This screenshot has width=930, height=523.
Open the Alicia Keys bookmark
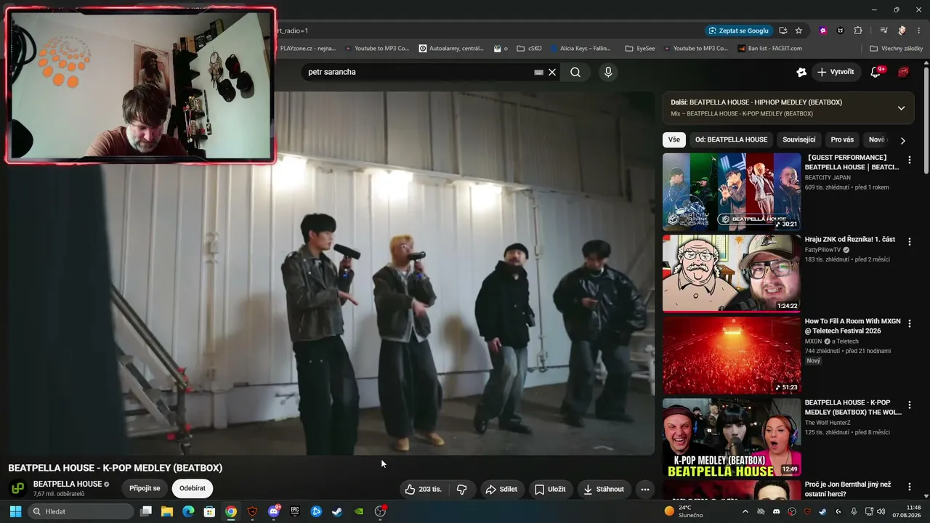[x=580, y=49]
